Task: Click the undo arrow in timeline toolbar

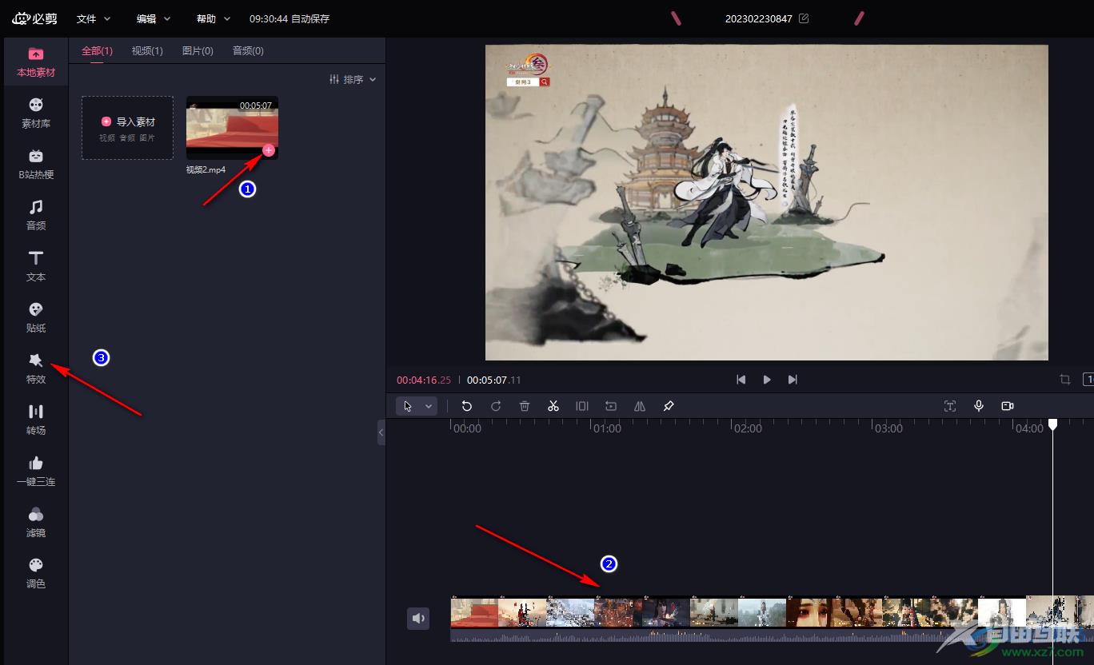Action: click(x=467, y=406)
